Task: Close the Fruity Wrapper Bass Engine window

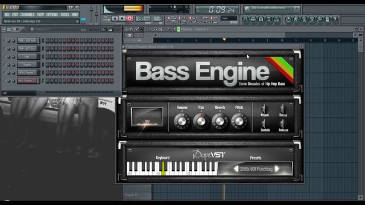Action: [302, 47]
